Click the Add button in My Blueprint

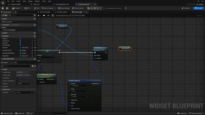(4, 15)
